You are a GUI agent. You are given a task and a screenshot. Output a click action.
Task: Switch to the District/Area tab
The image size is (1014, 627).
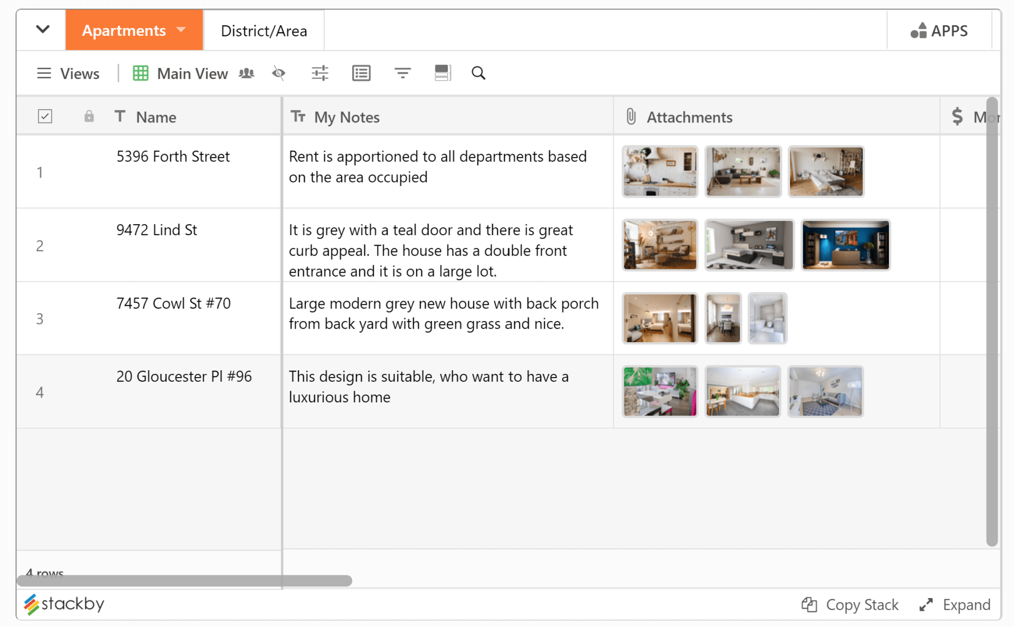click(x=264, y=31)
